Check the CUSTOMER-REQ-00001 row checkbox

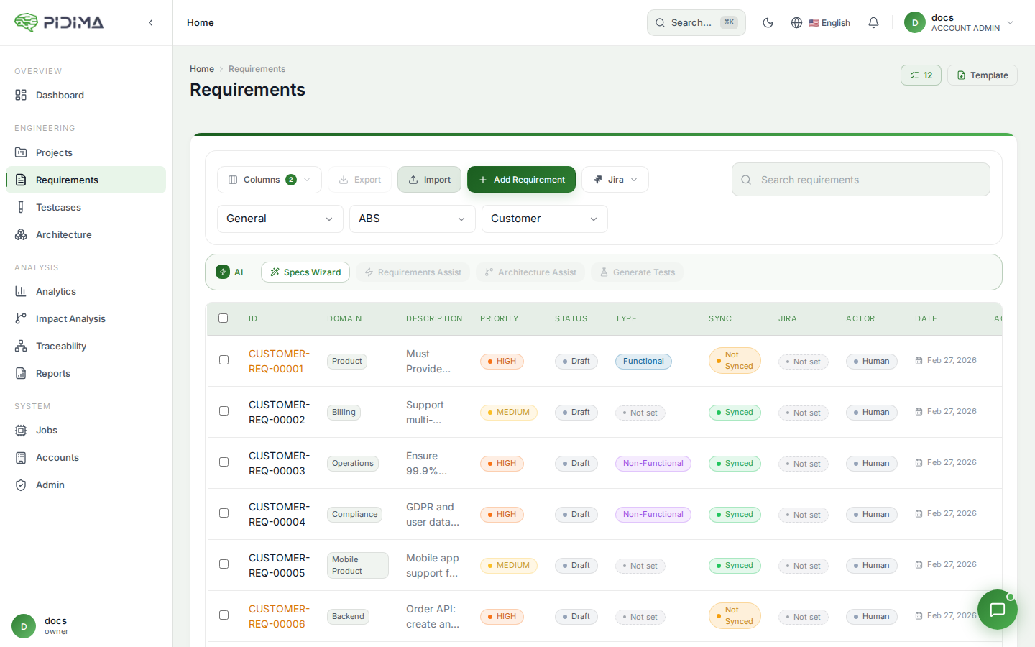224,359
